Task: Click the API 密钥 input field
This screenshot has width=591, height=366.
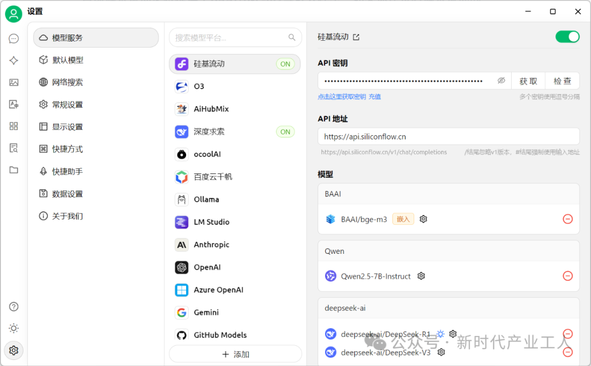Action: click(x=414, y=81)
